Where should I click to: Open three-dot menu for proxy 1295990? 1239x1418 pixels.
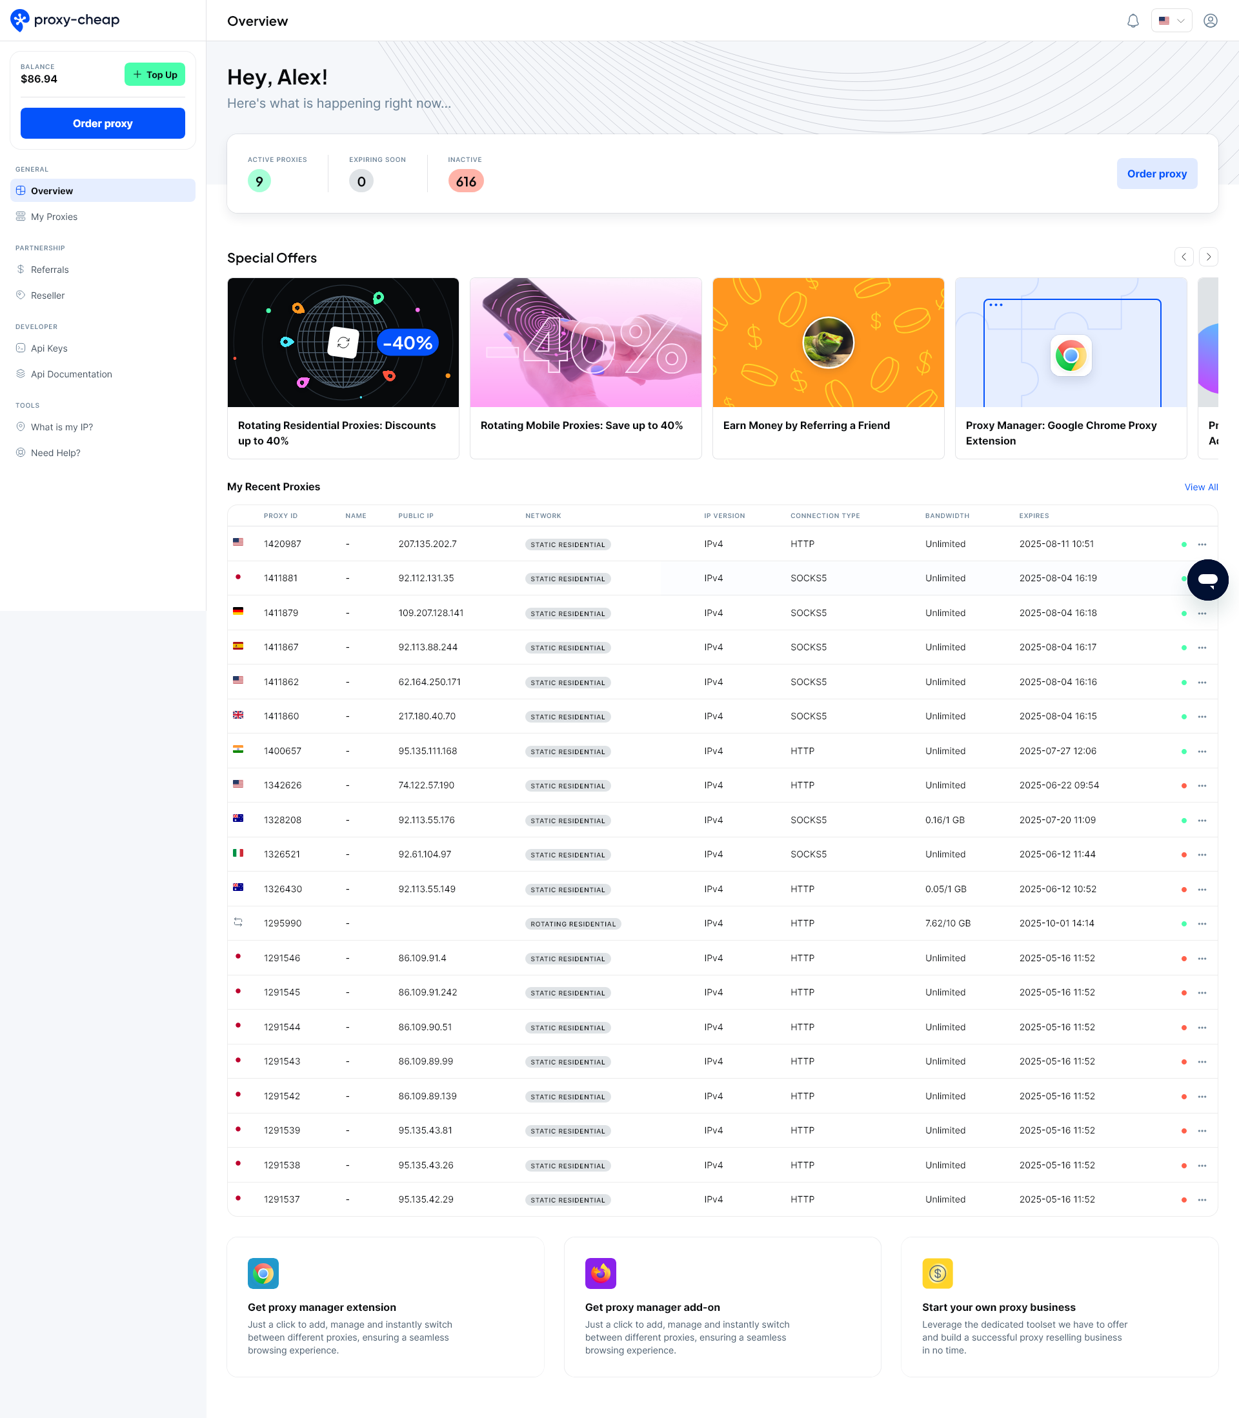1202,924
